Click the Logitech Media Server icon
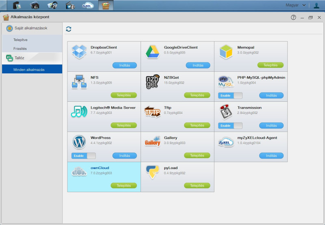Image resolution: width=325 pixels, height=225 pixels. click(x=79, y=111)
